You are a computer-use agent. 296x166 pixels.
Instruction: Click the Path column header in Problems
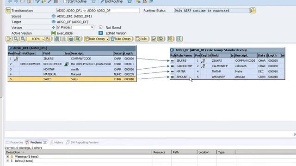pyautogui.click(x=184, y=152)
